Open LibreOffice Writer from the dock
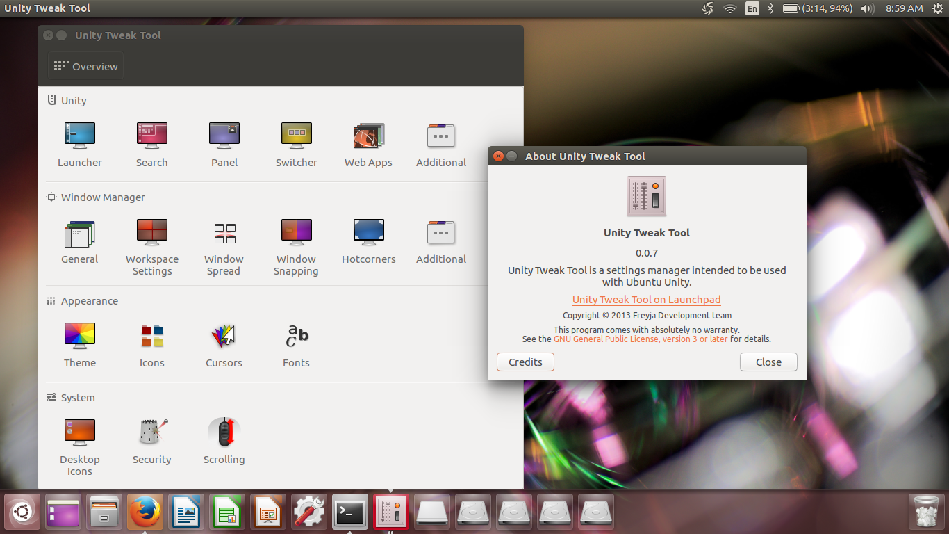The height and width of the screenshot is (534, 949). (x=186, y=512)
